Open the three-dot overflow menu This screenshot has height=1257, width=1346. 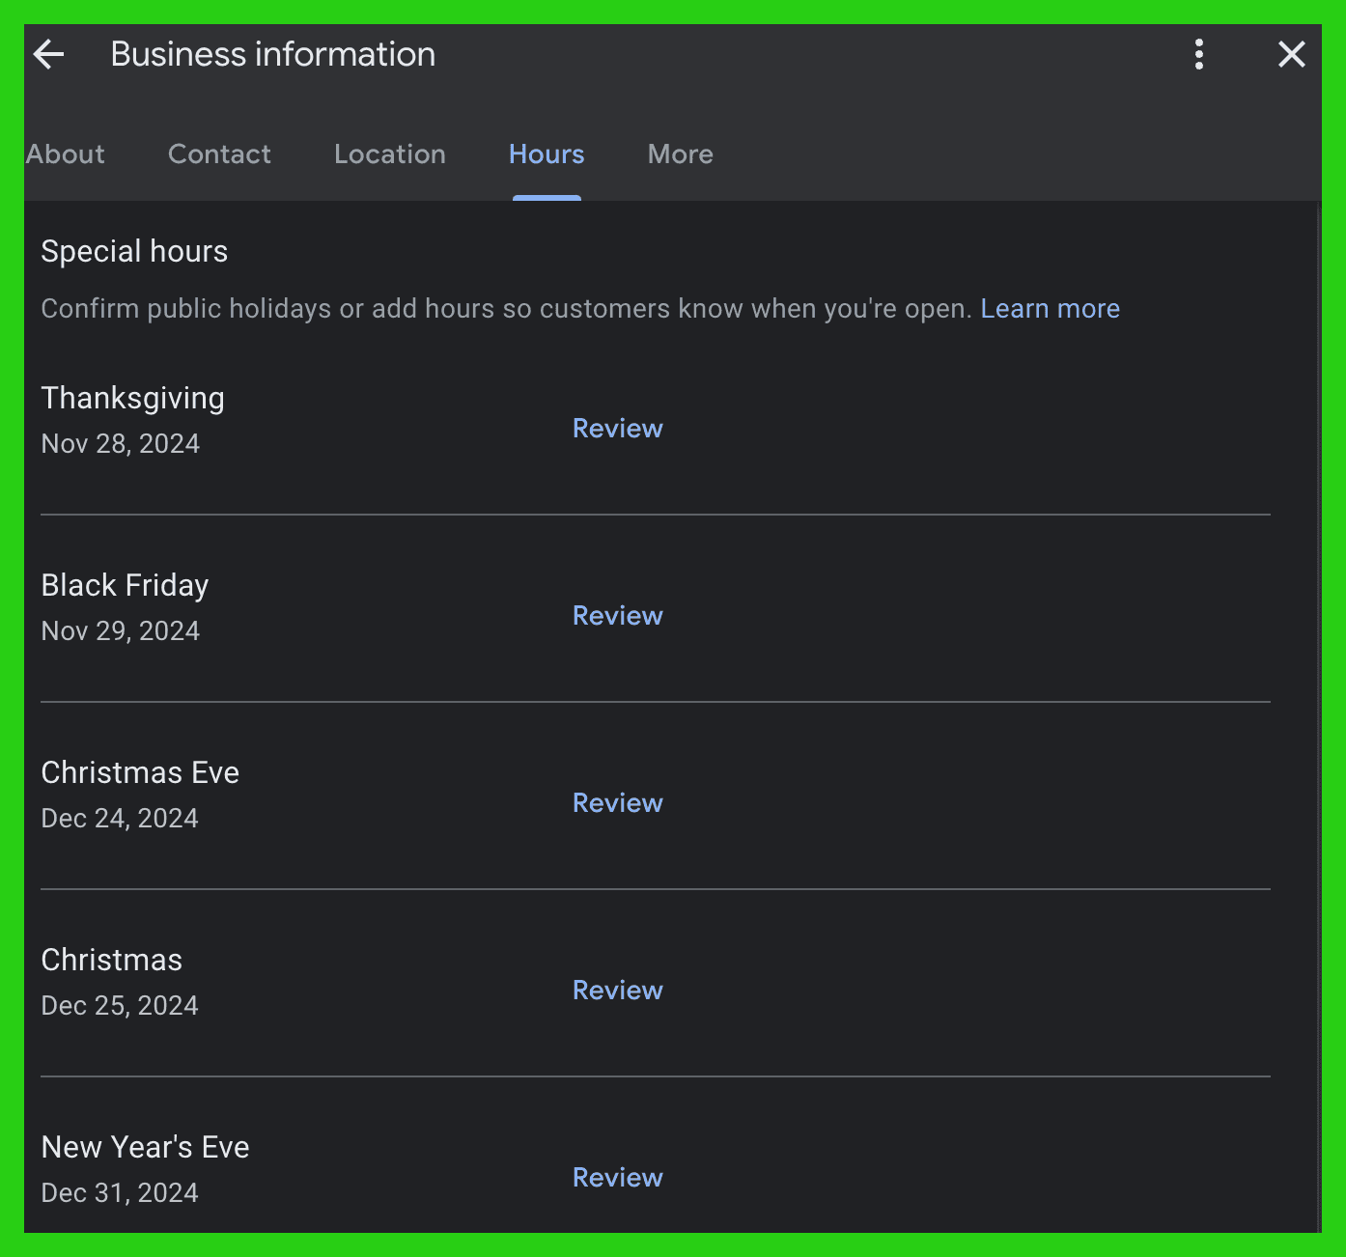tap(1198, 54)
